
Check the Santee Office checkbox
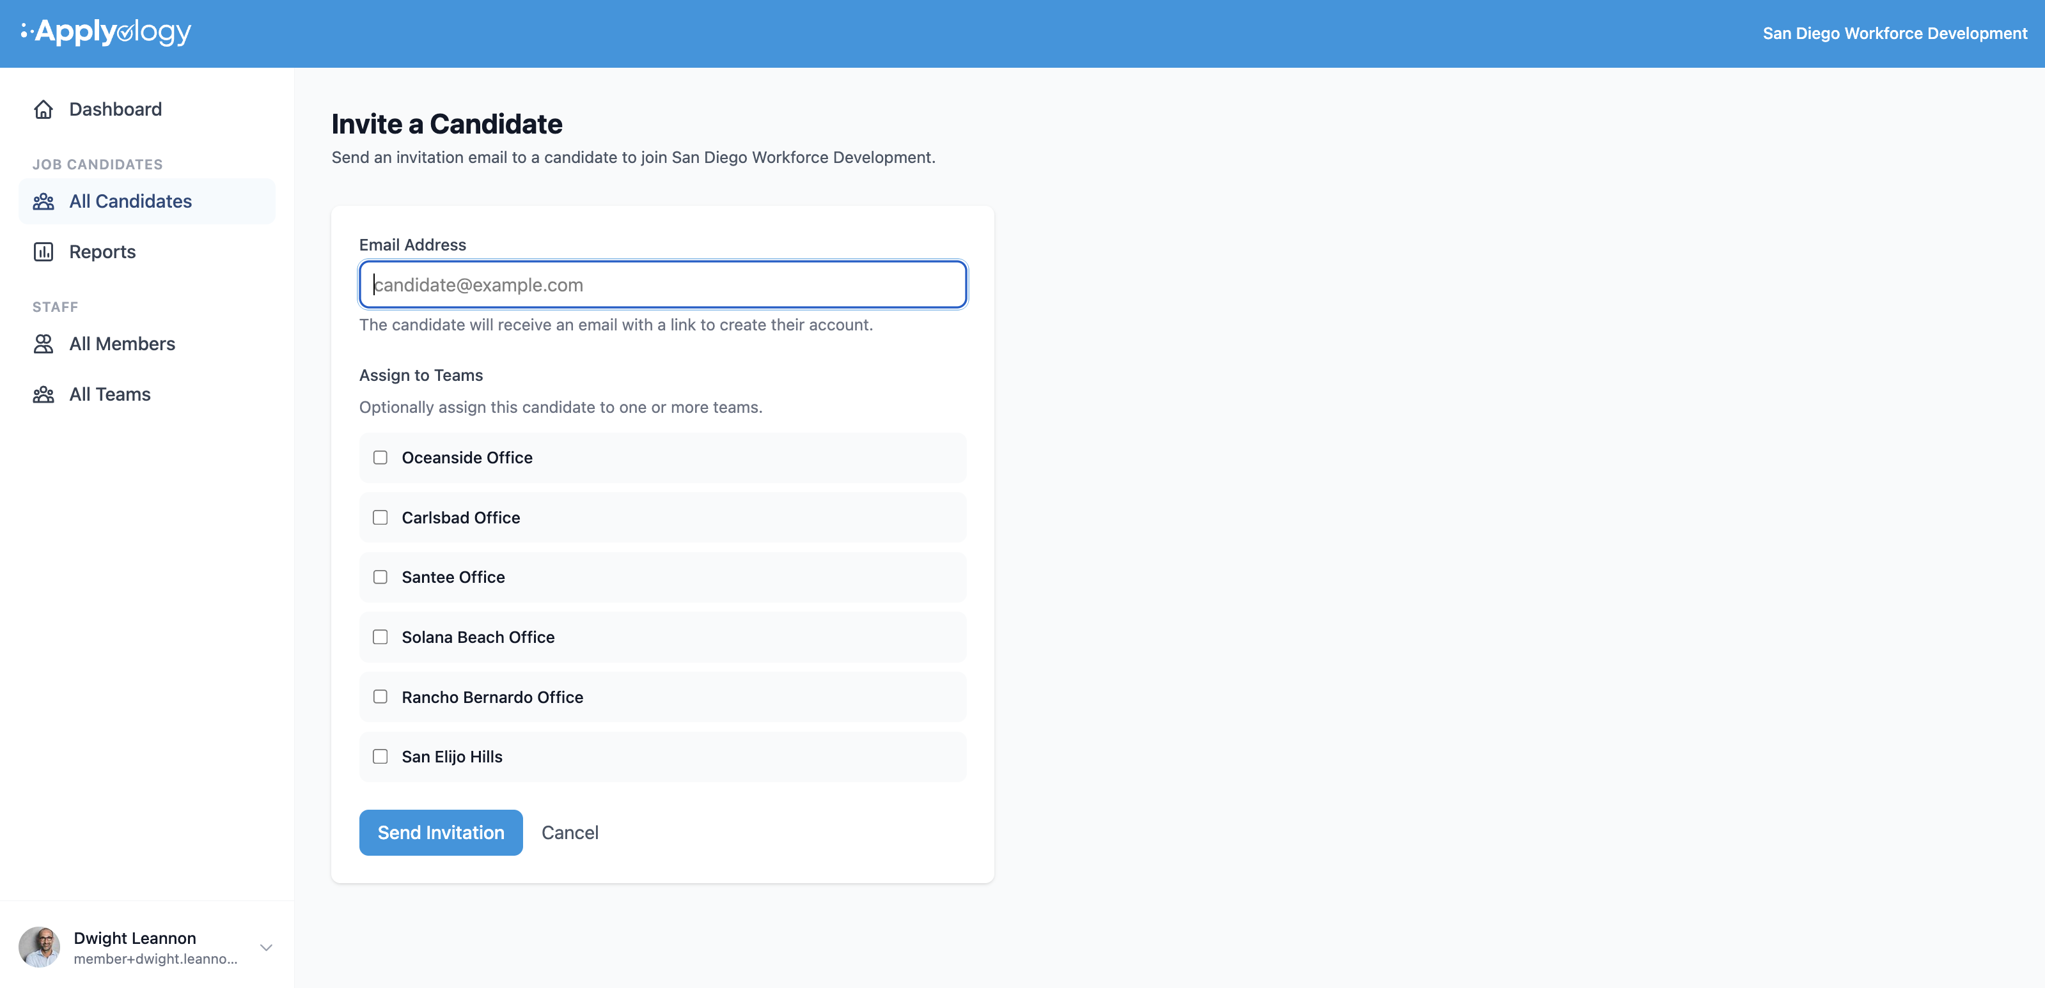380,578
